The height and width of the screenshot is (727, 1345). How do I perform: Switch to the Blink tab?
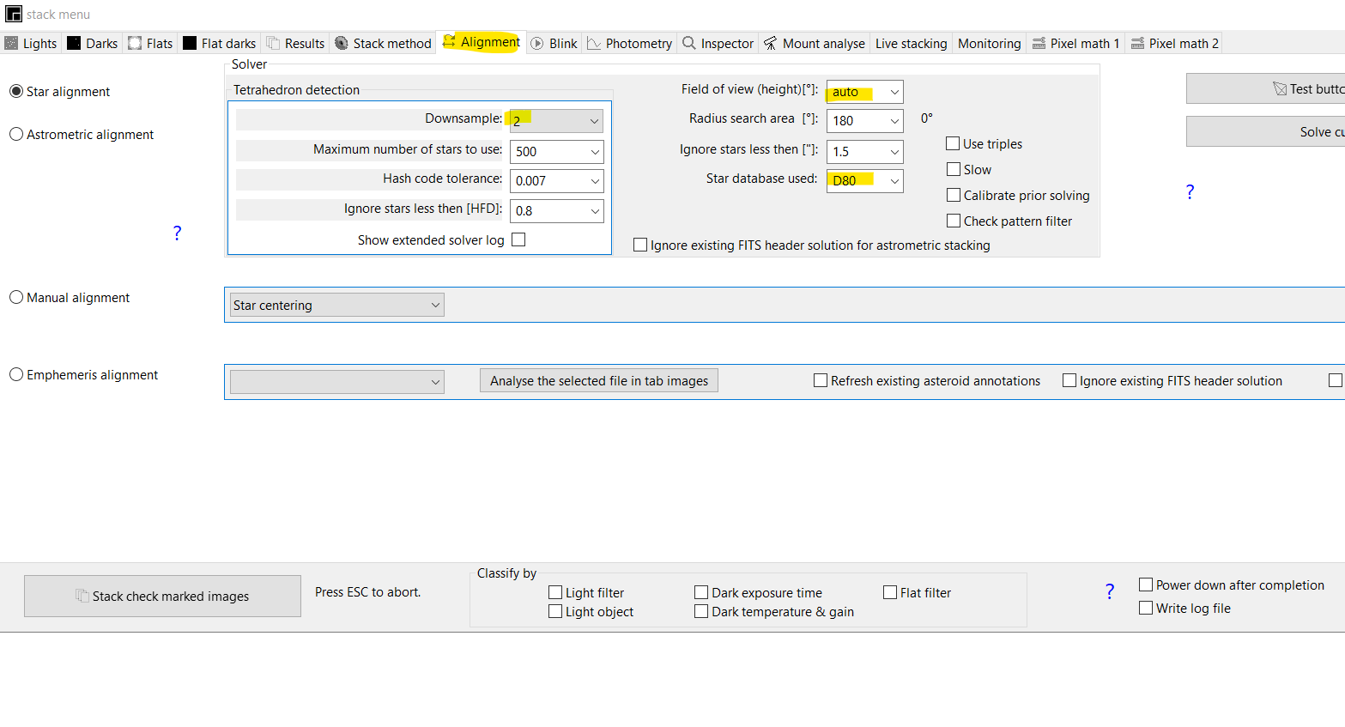[x=554, y=43]
